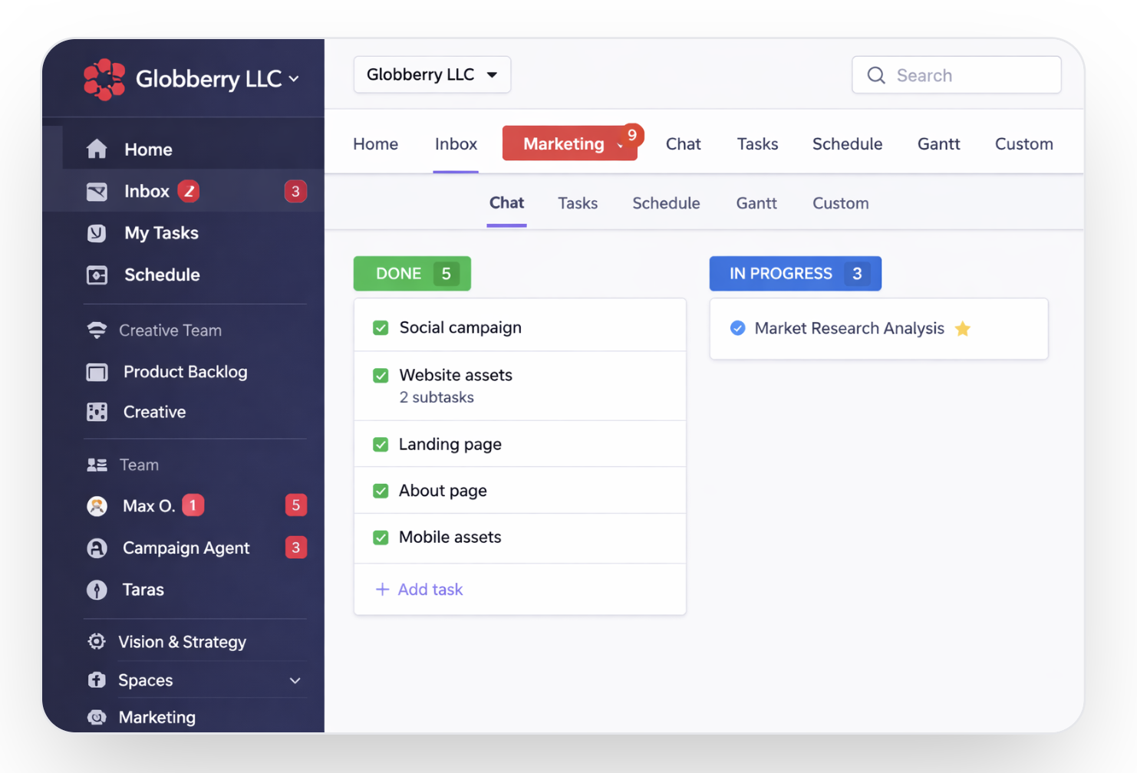Click Campaign Agent badge showing 3

pyautogui.click(x=296, y=548)
